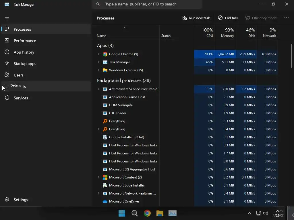Click the Processes sidebar icon

(x=7, y=29)
